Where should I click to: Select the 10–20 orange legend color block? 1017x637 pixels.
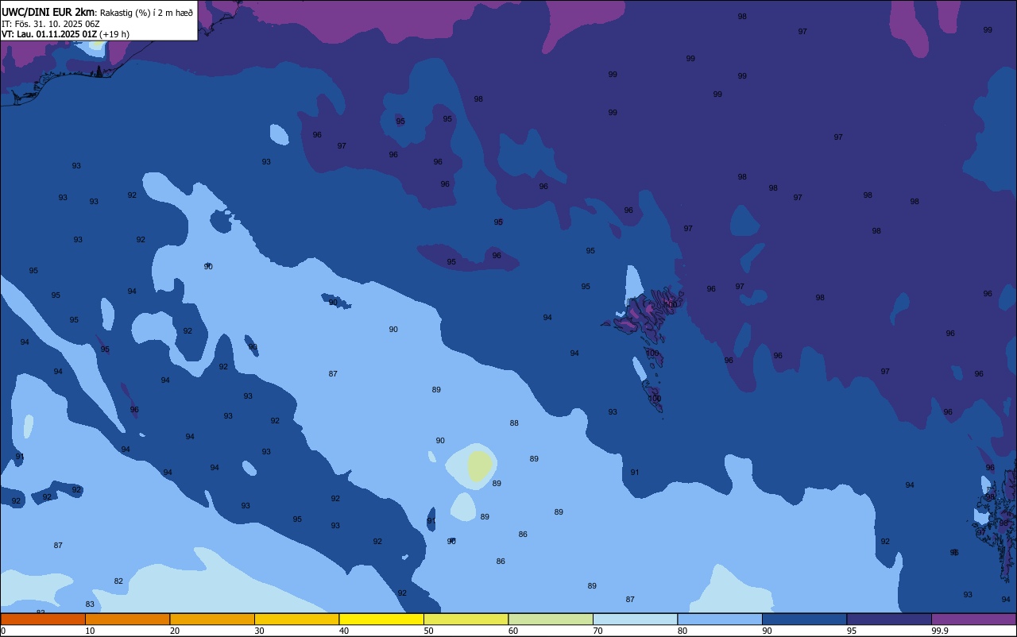(x=127, y=619)
